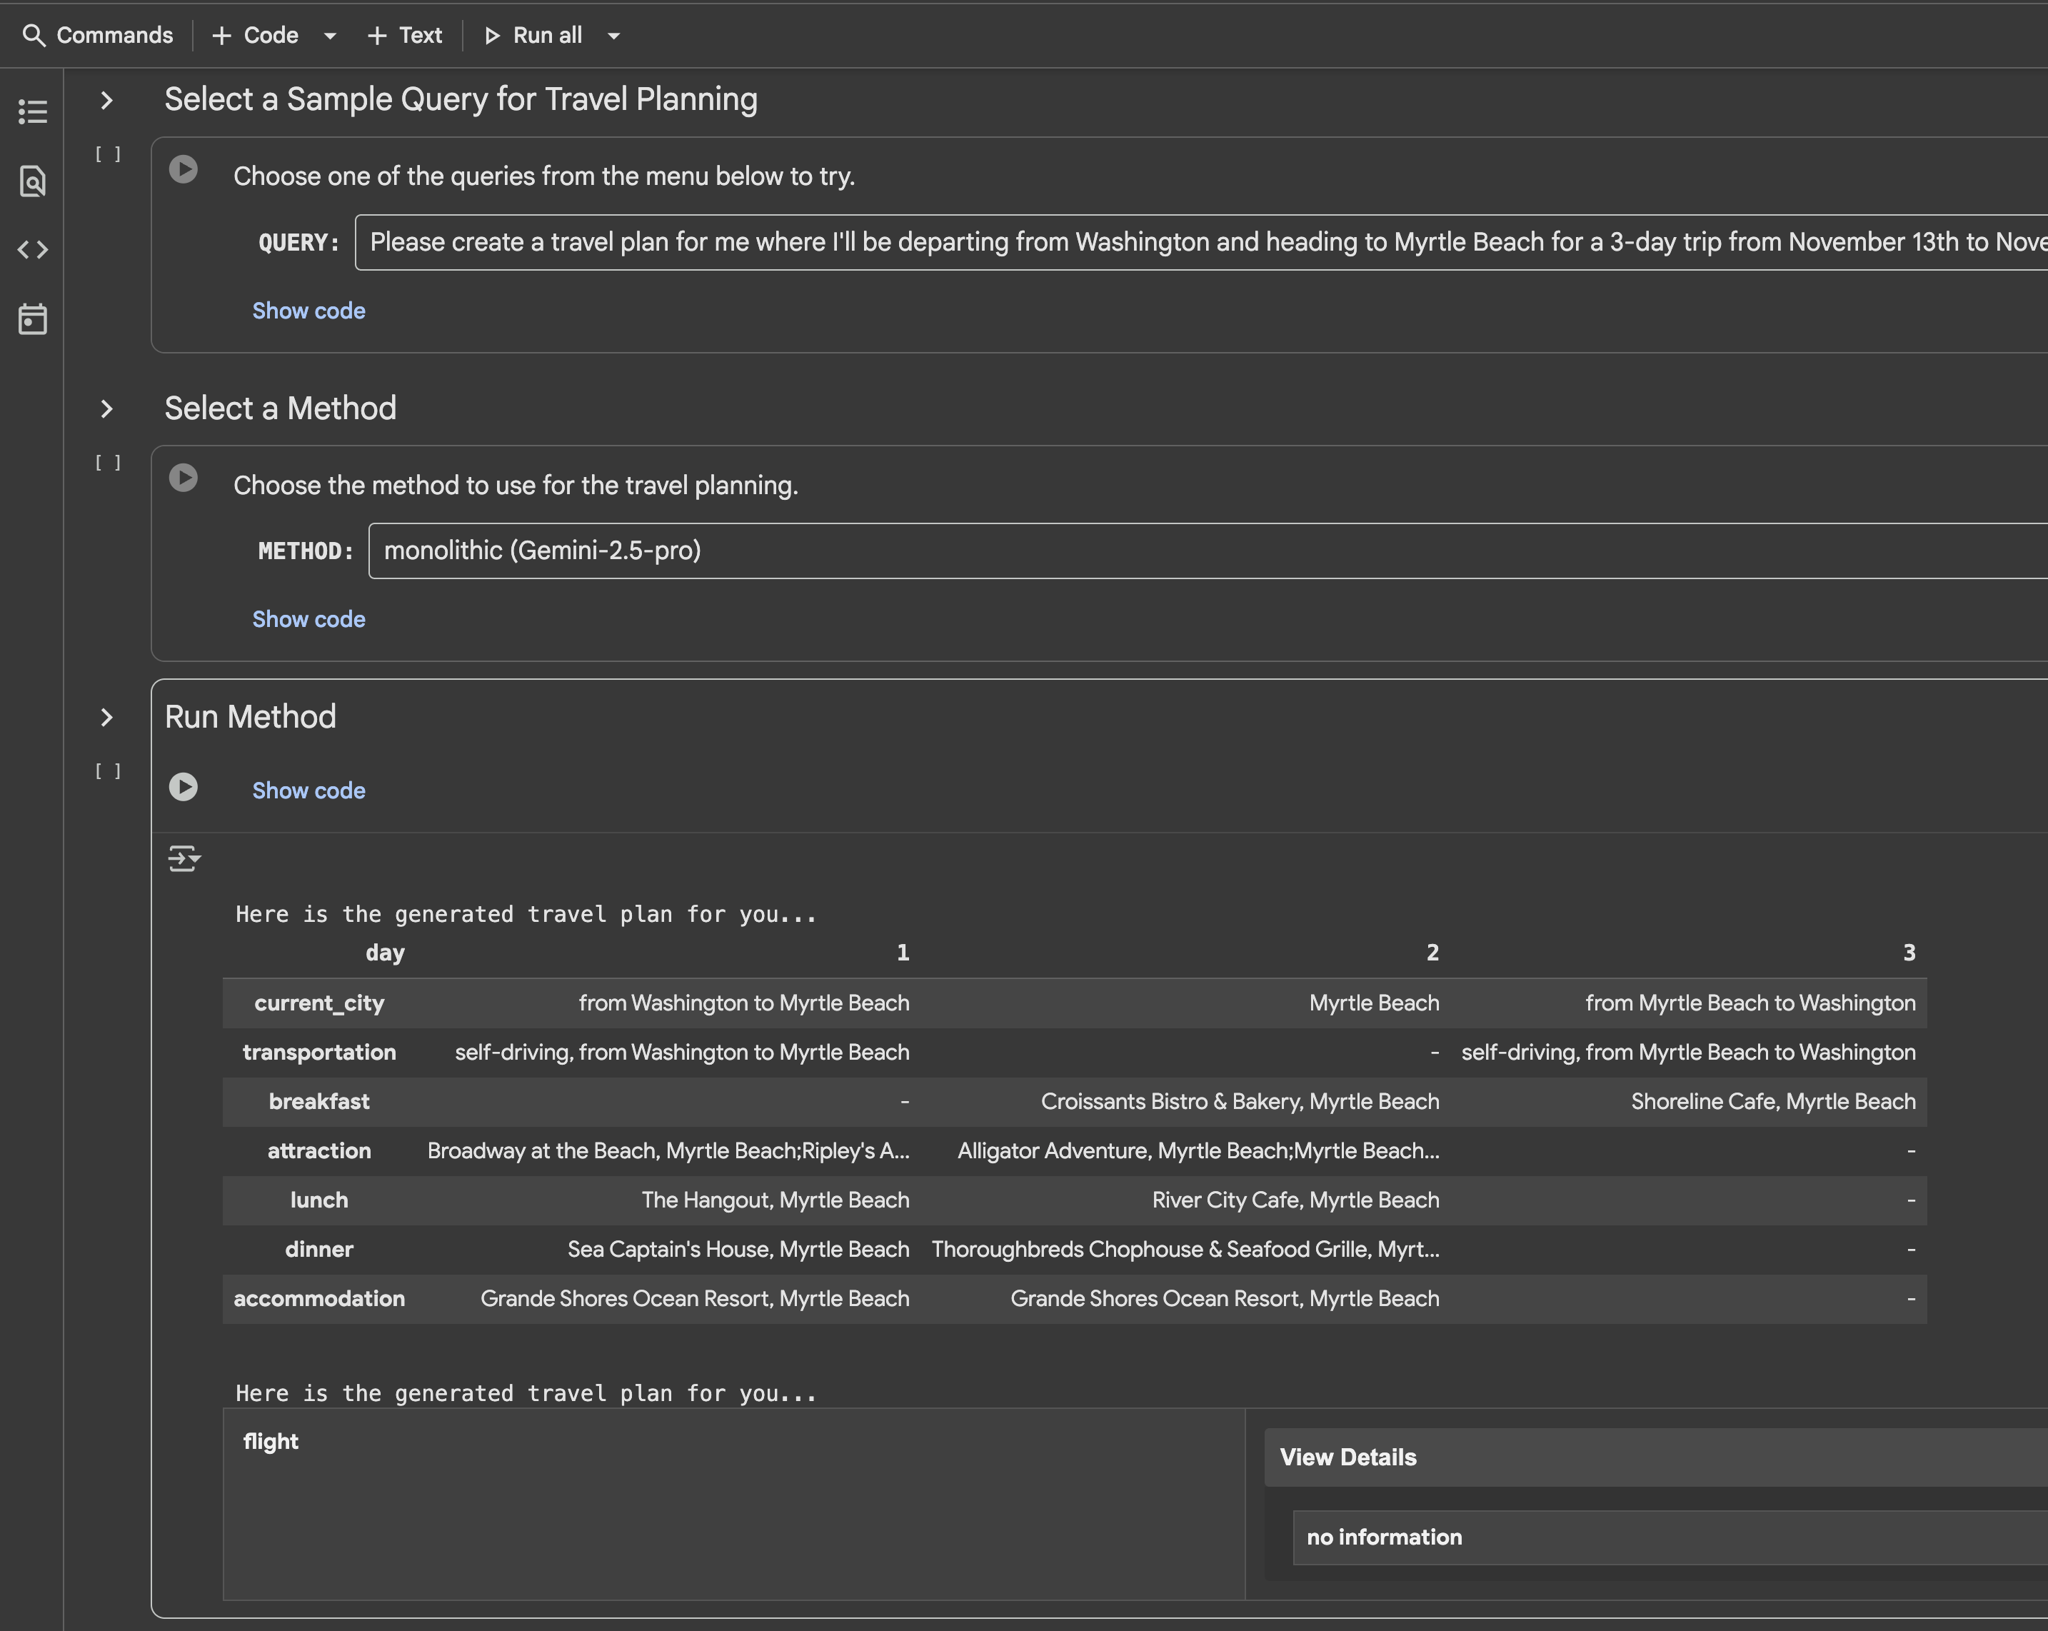Click the output options icon above results
The width and height of the screenshot is (2048, 1631).
[184, 859]
